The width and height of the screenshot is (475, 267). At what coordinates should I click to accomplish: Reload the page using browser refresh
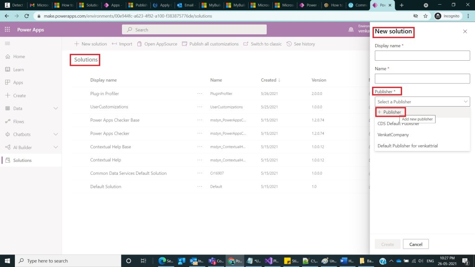(27, 16)
